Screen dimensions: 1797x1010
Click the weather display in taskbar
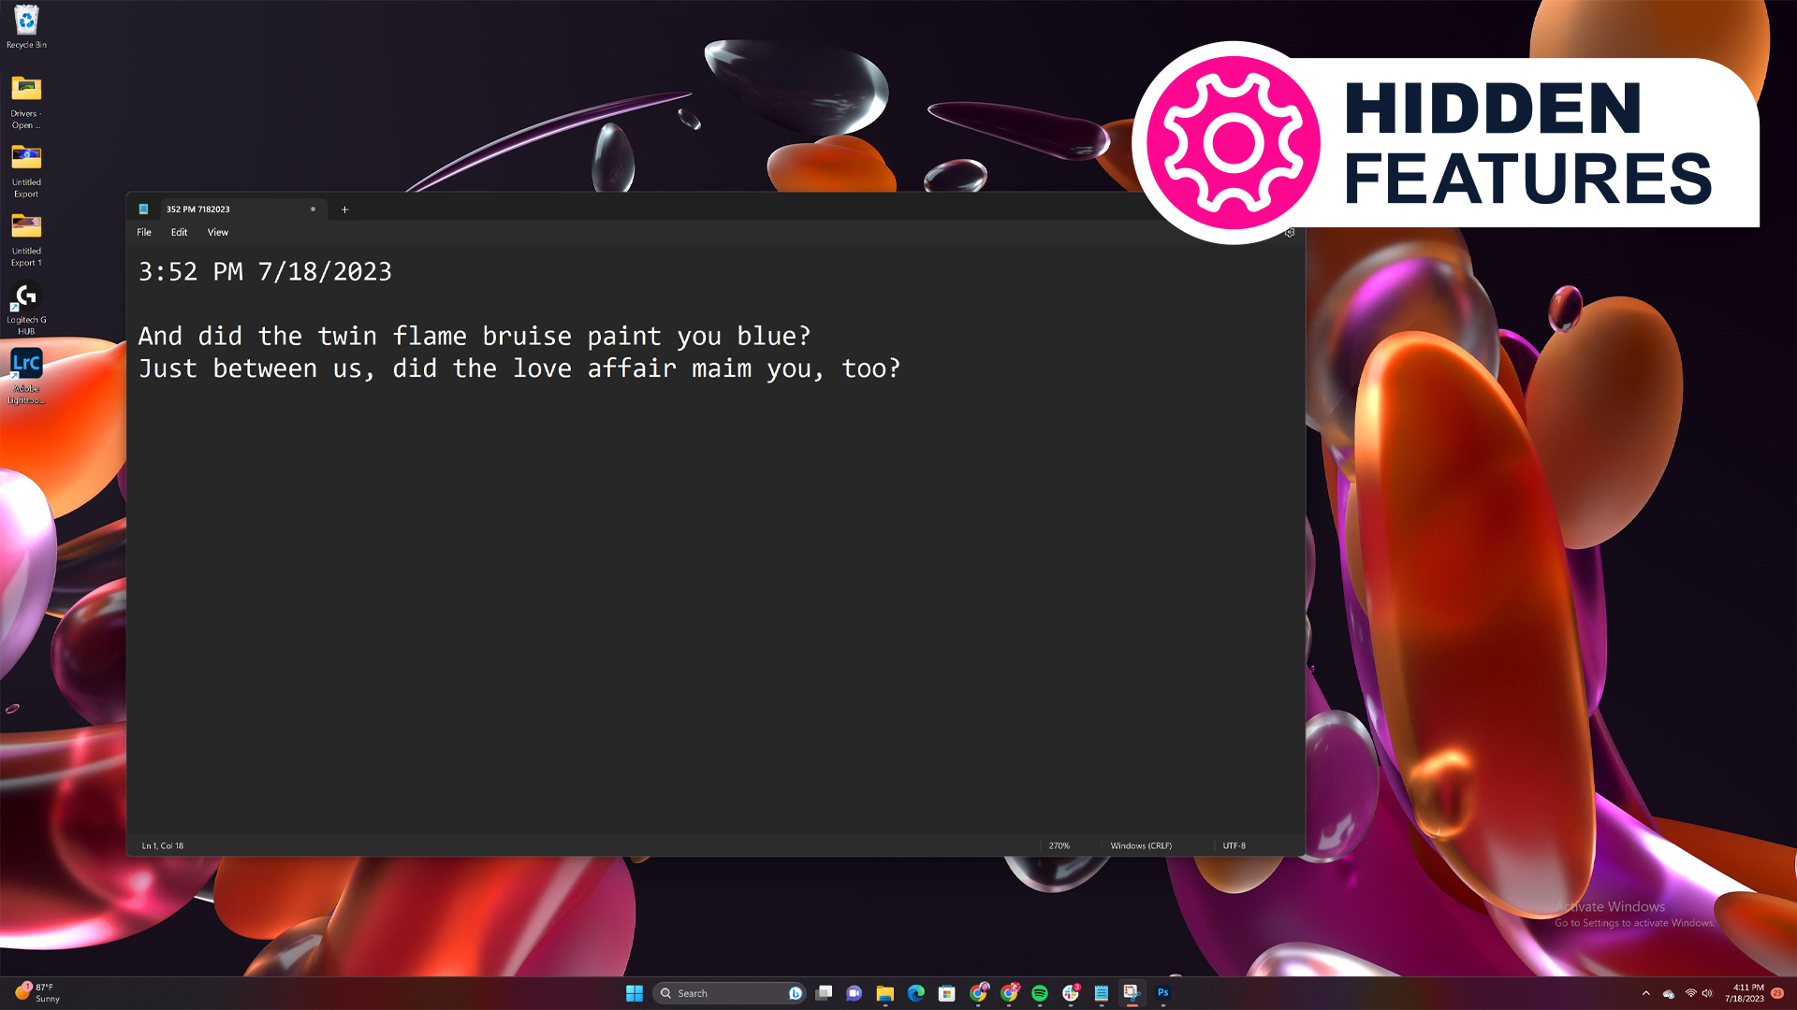point(39,993)
